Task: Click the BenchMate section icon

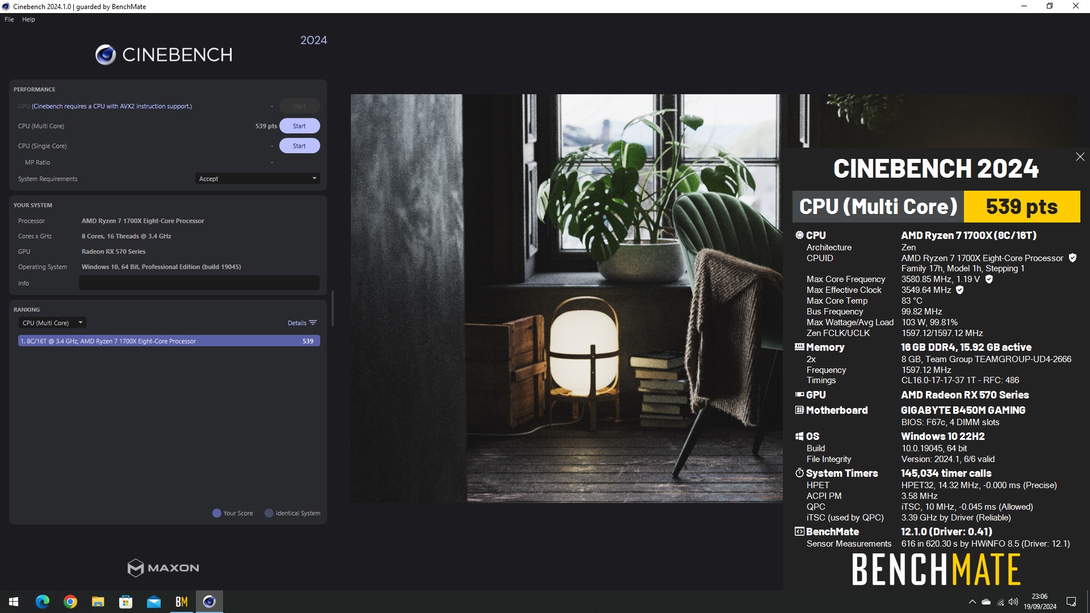Action: (x=799, y=531)
